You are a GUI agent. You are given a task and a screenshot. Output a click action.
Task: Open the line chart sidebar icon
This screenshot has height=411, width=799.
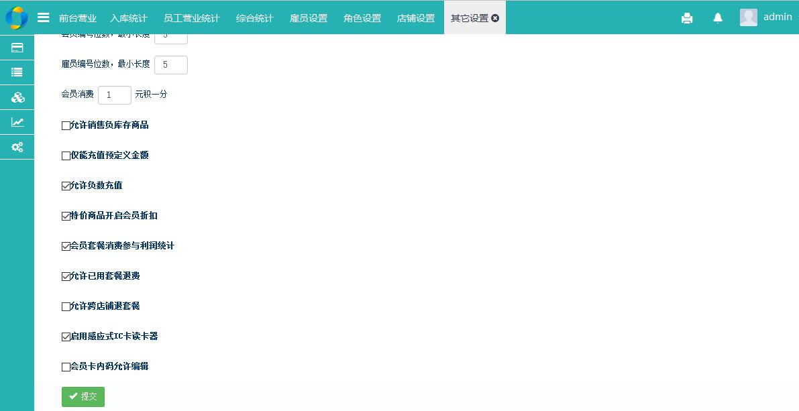tap(17, 122)
